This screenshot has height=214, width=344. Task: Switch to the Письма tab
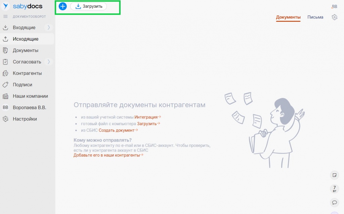(315, 17)
